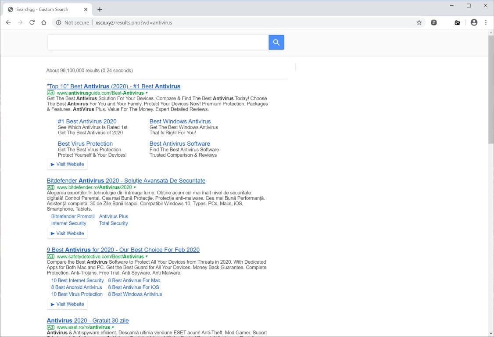
Task: Bookmark this page with the star
Action: (x=419, y=22)
